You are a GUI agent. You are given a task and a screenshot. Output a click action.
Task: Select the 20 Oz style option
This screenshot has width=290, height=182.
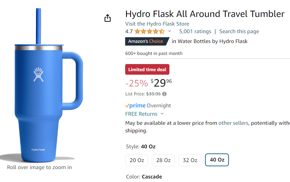click(137, 160)
